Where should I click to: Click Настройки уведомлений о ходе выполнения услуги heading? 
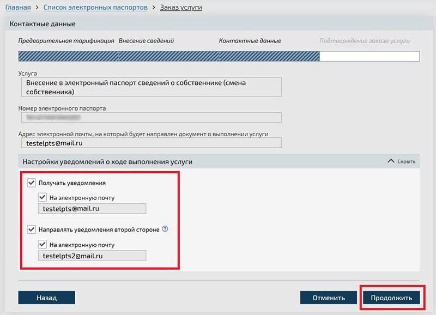click(x=107, y=161)
